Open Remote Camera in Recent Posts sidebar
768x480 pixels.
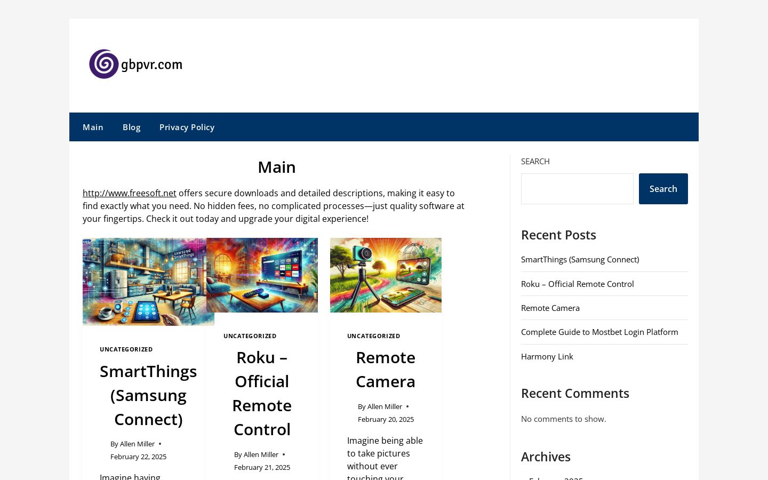[550, 308]
